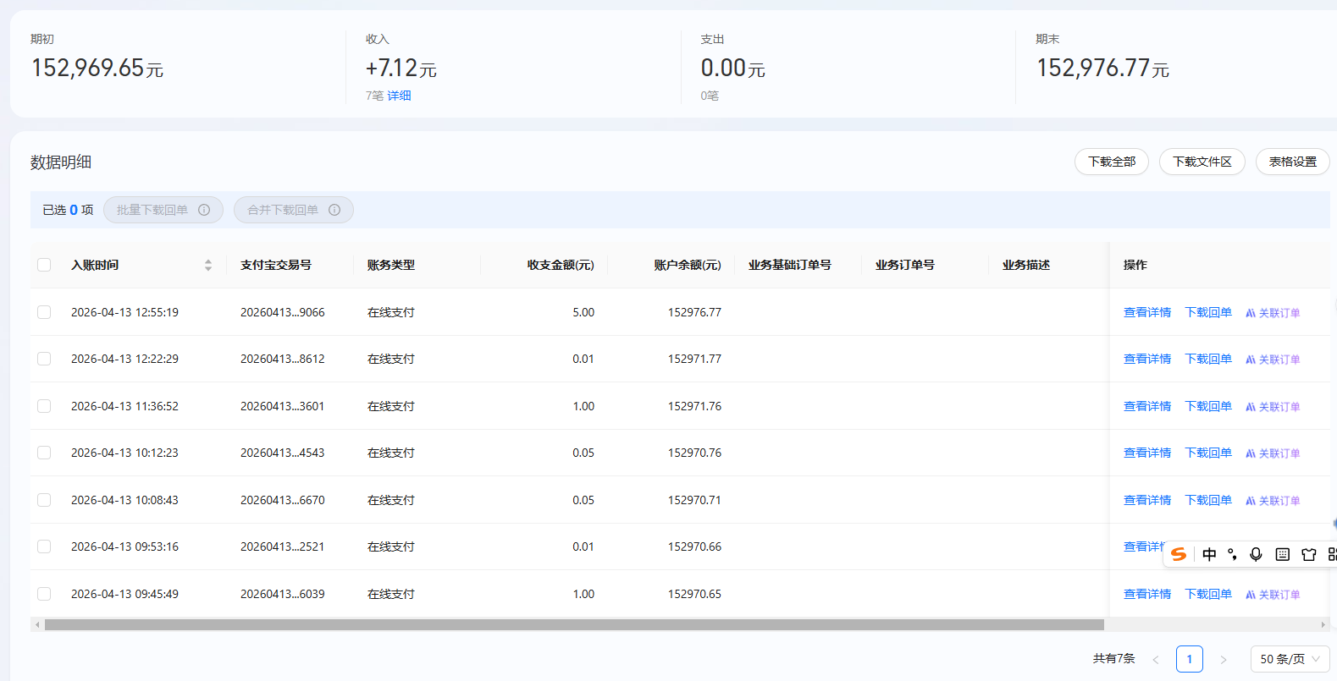Click the horizontal table scrollbar
This screenshot has height=681, width=1337.
574,625
